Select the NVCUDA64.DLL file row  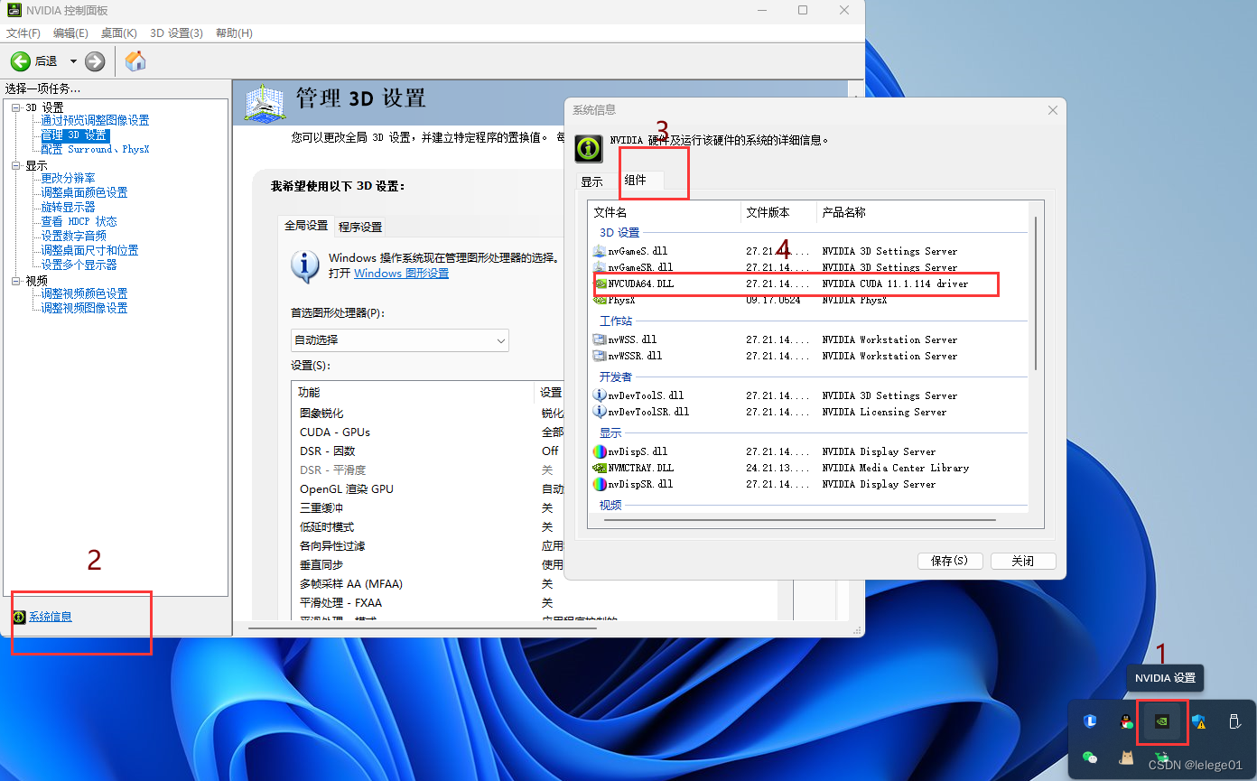tap(809, 284)
